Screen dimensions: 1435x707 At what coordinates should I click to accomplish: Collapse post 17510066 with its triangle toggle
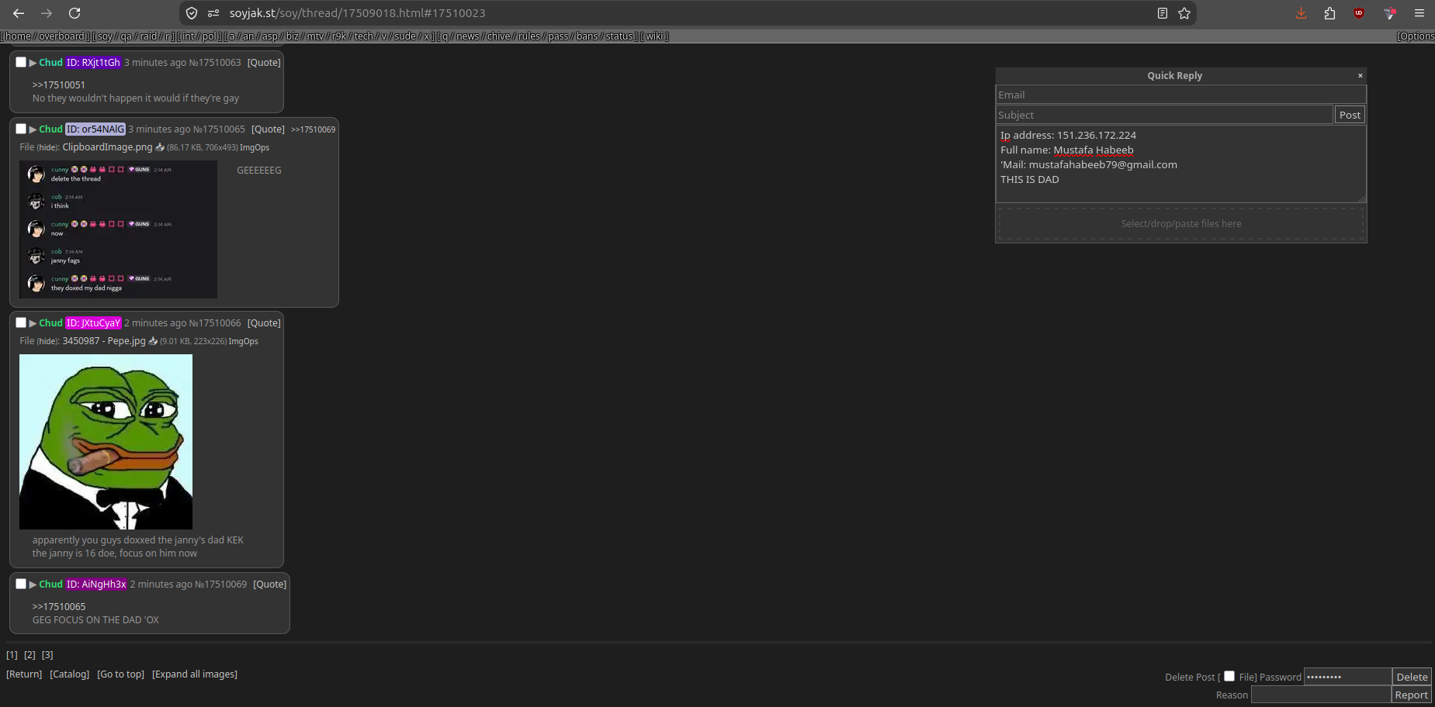[33, 323]
